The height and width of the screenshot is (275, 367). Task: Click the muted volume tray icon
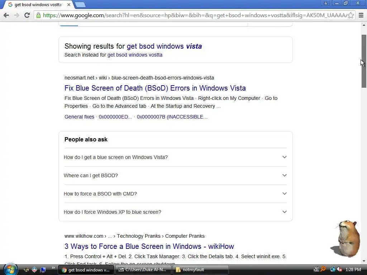(x=339, y=270)
